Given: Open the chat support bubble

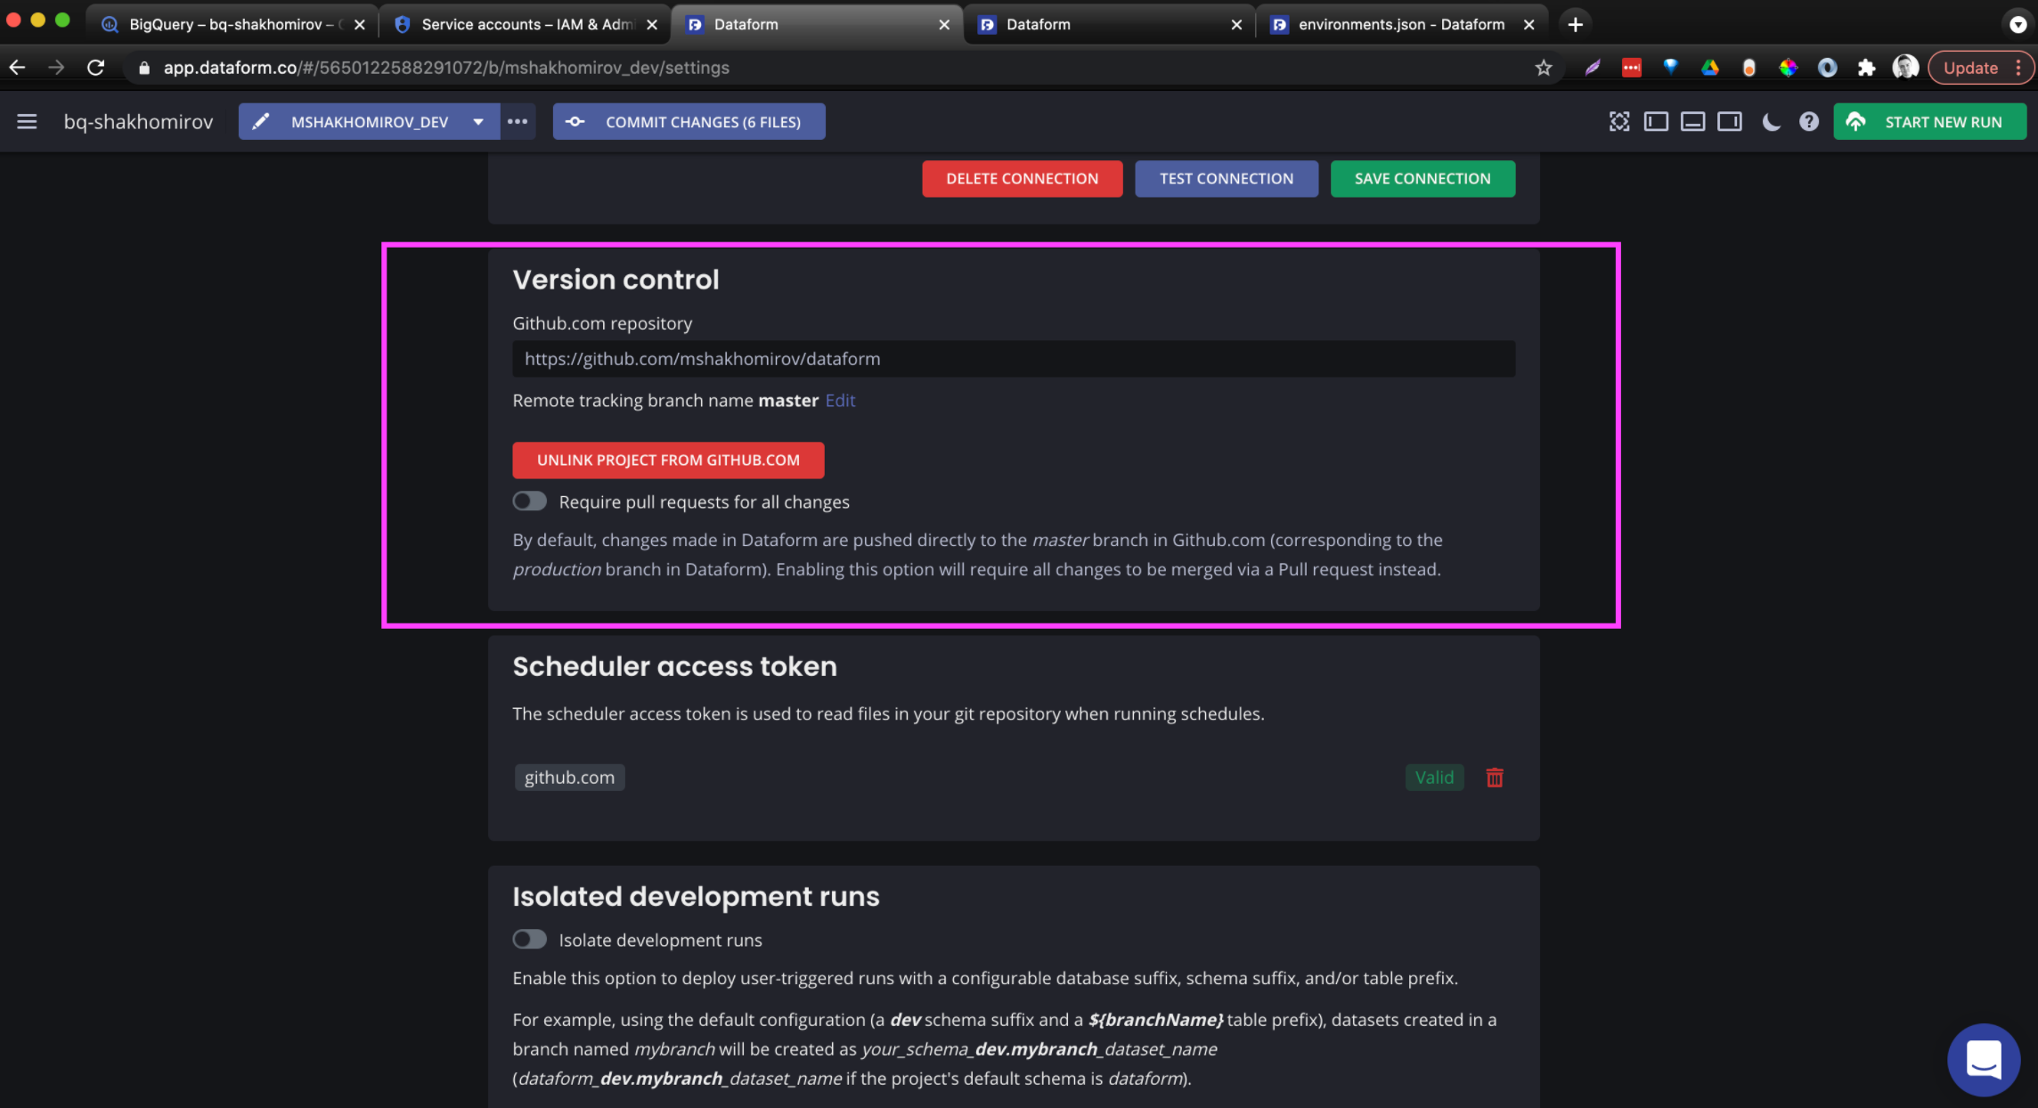Looking at the screenshot, I should point(1983,1060).
